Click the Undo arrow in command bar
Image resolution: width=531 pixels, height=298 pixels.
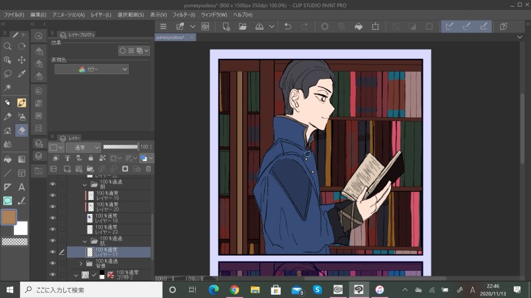287,26
